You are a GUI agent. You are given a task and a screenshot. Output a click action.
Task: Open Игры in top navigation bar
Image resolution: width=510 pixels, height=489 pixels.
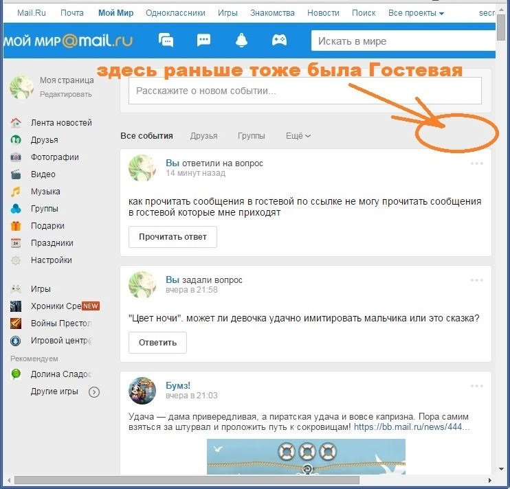coord(228,13)
